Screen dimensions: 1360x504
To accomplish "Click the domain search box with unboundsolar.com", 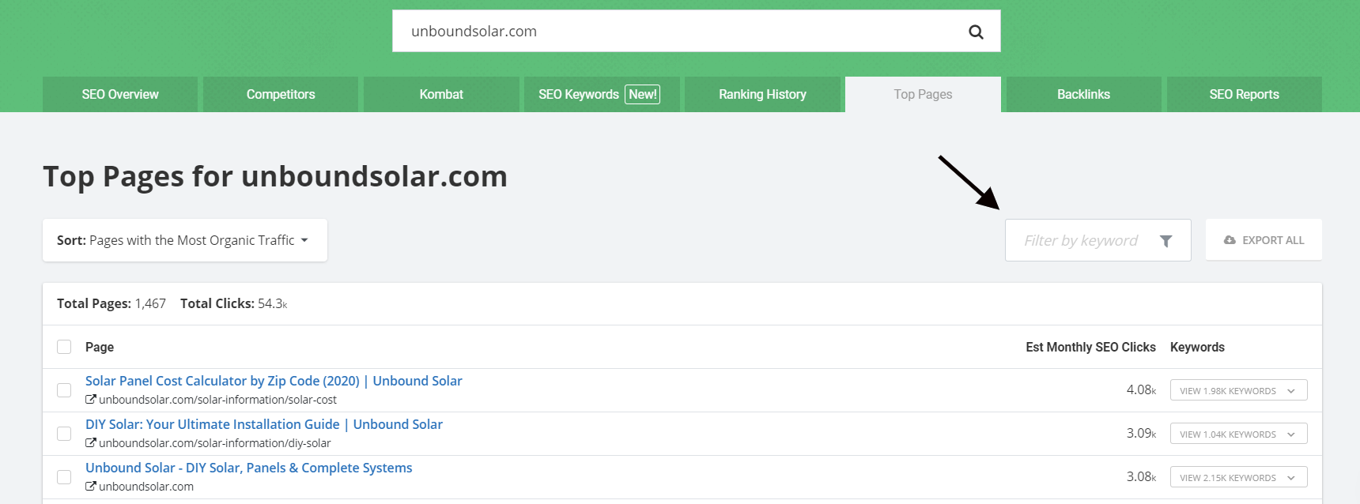I will tap(696, 32).
